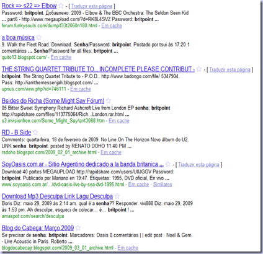
Task: Open cached copy of forum.funkysouls.com result
Action: (112, 26)
